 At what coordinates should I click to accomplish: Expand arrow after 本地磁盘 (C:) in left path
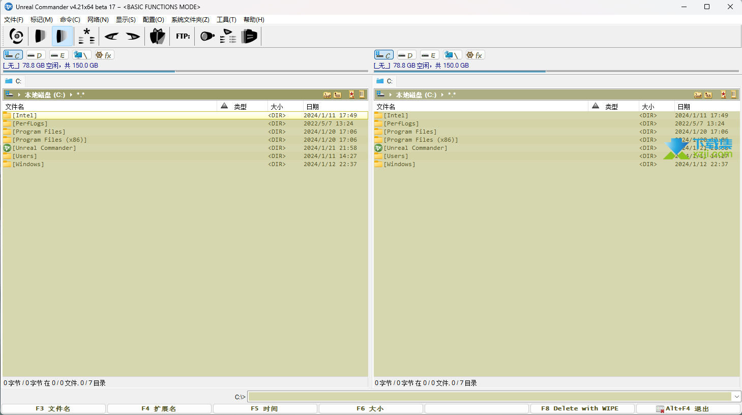tap(71, 95)
